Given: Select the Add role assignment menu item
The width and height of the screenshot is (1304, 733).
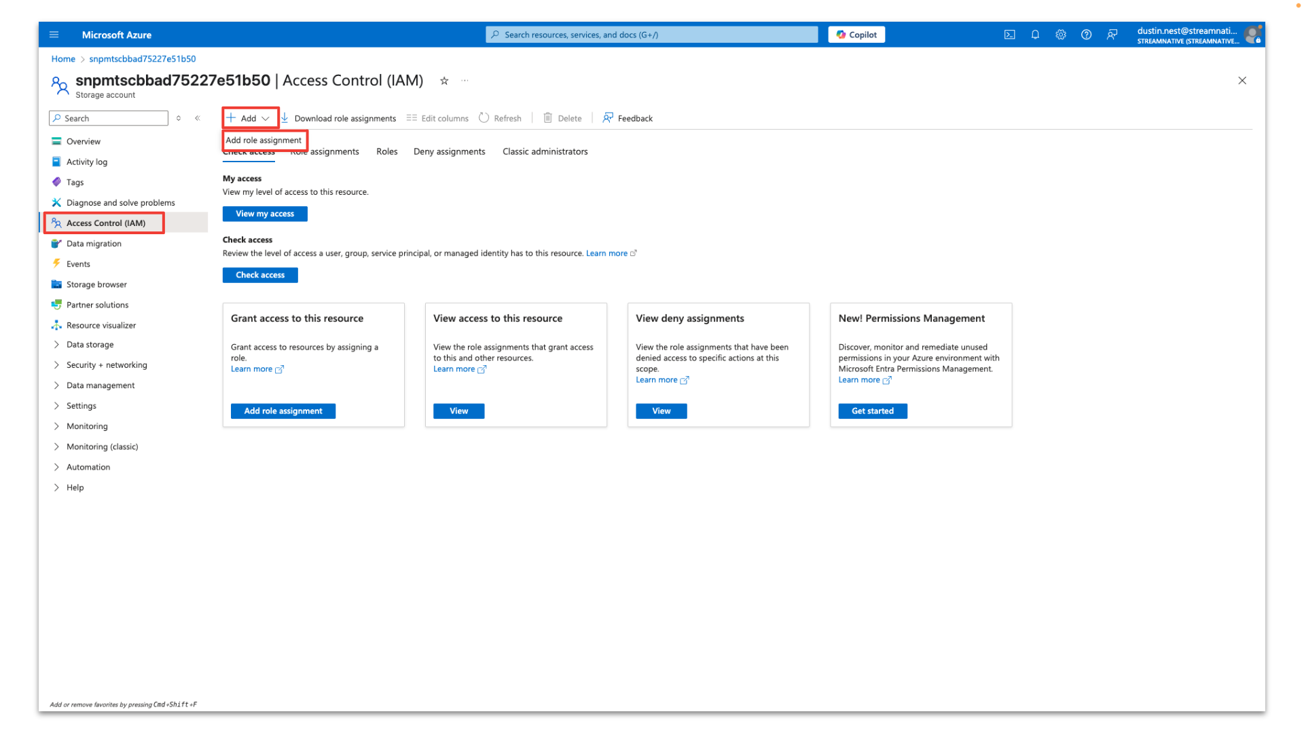Looking at the screenshot, I should [x=264, y=140].
